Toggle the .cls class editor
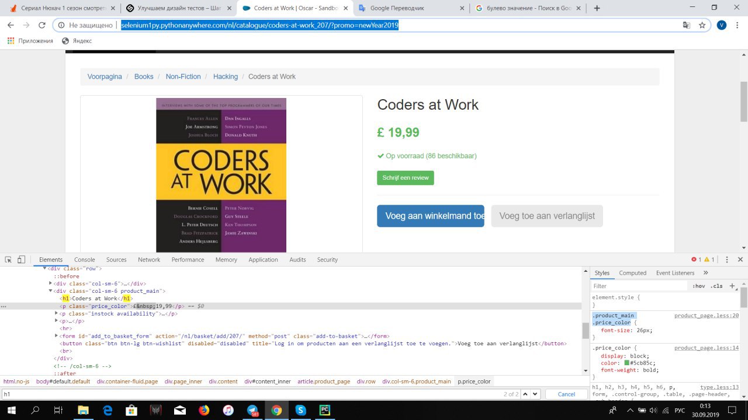The height and width of the screenshot is (420, 748). (x=716, y=286)
